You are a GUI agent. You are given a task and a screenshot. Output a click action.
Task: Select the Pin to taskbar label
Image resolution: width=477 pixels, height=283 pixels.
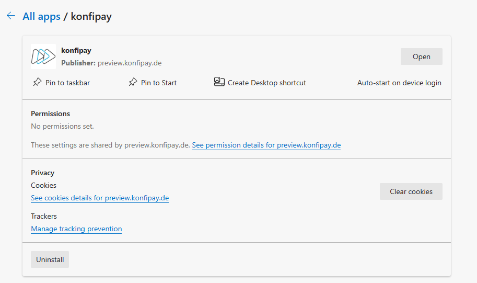[67, 83]
